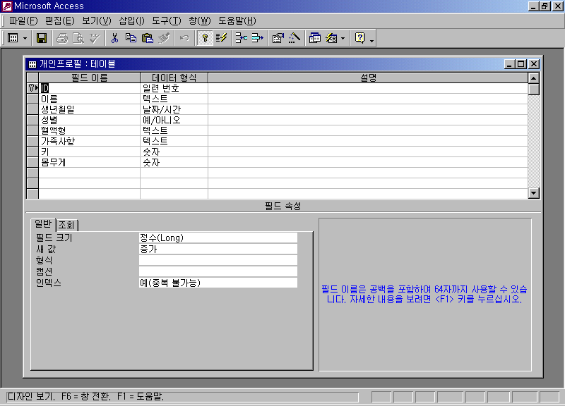Click the Build wand icon
The width and height of the screenshot is (565, 406).
[295, 38]
